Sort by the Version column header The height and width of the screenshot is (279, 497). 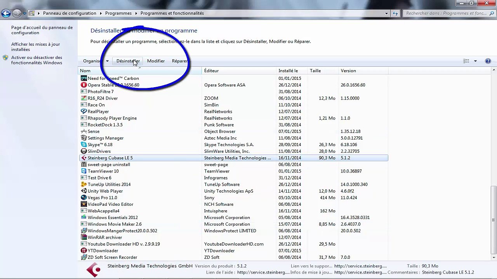pos(363,71)
